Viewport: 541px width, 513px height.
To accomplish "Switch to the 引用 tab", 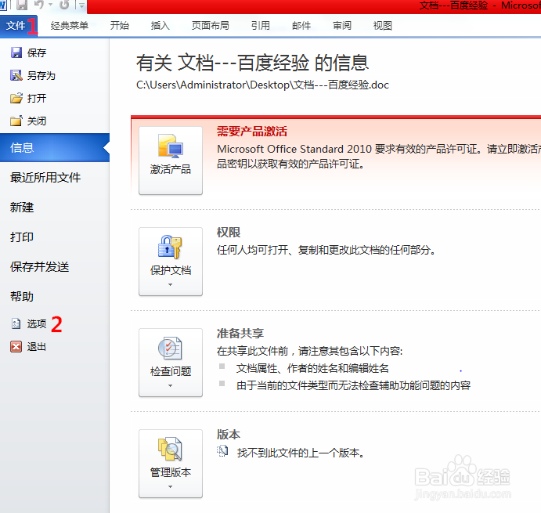I will click(261, 26).
